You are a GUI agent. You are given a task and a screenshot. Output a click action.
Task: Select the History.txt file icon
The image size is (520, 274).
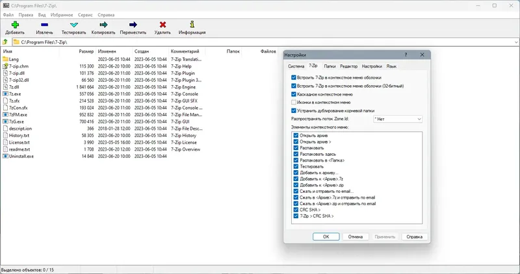[5, 135]
